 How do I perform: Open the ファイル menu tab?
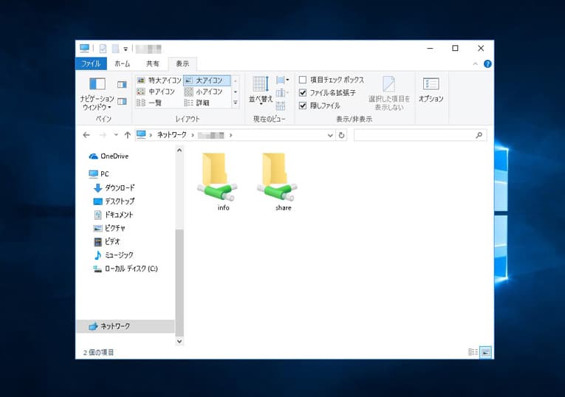pyautogui.click(x=91, y=64)
